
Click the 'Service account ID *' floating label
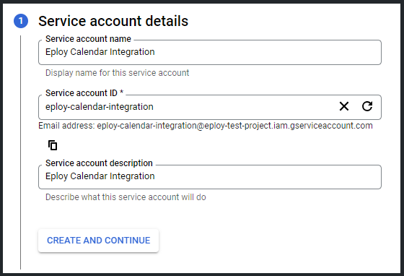[x=84, y=93]
